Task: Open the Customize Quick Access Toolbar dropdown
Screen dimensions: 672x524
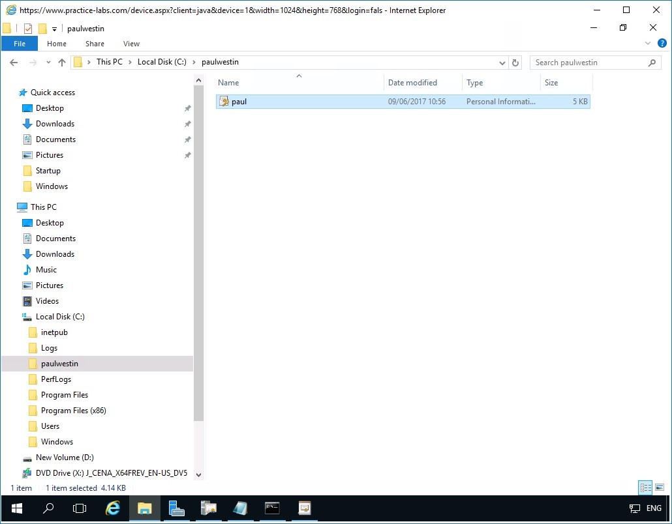Action: coord(55,29)
